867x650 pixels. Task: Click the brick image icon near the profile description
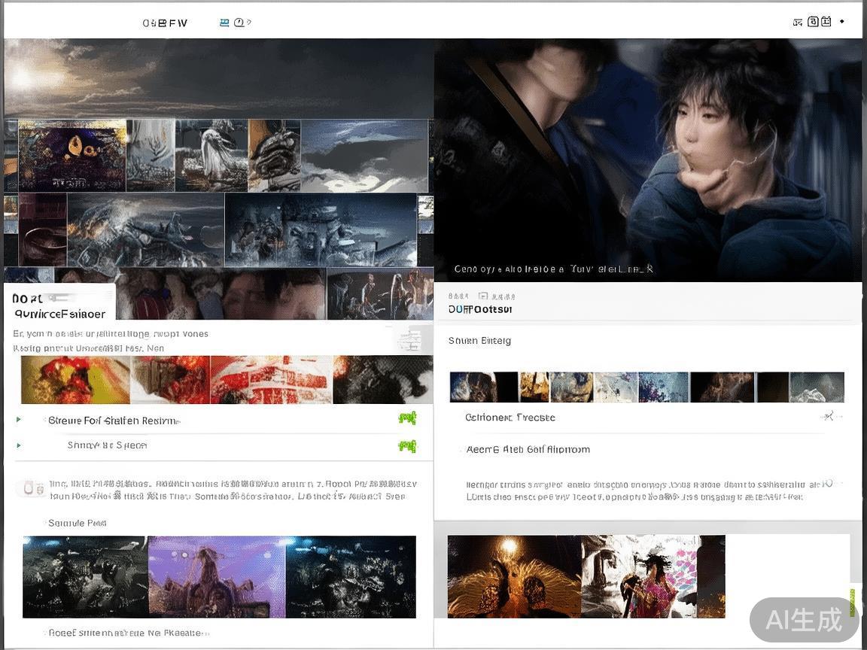tap(39, 488)
